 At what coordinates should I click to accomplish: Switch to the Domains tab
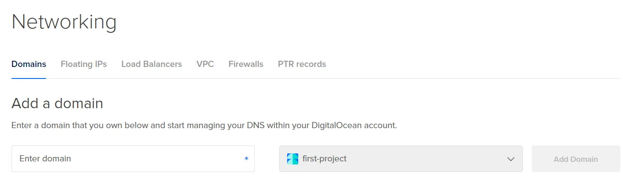tap(29, 64)
